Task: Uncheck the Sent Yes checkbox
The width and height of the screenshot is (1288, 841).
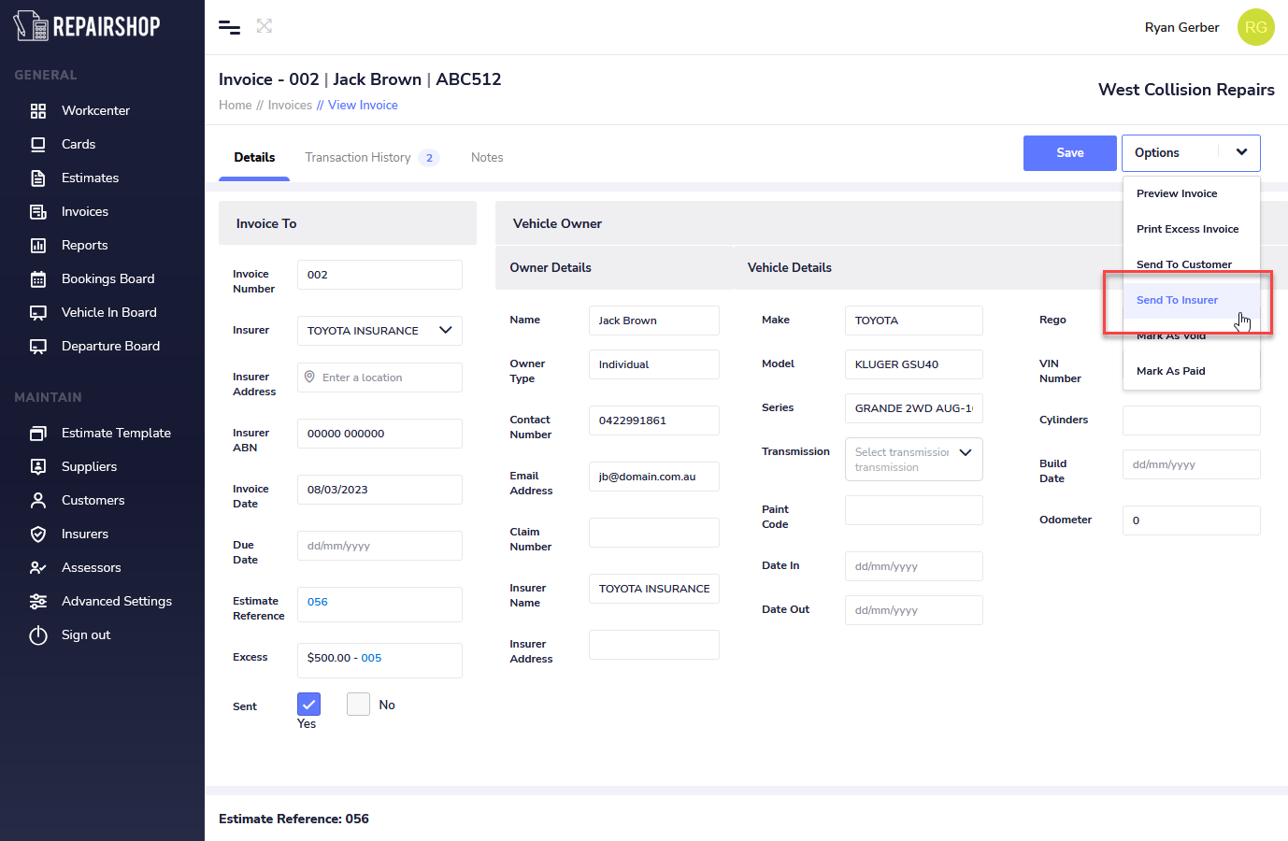Action: tap(308, 704)
